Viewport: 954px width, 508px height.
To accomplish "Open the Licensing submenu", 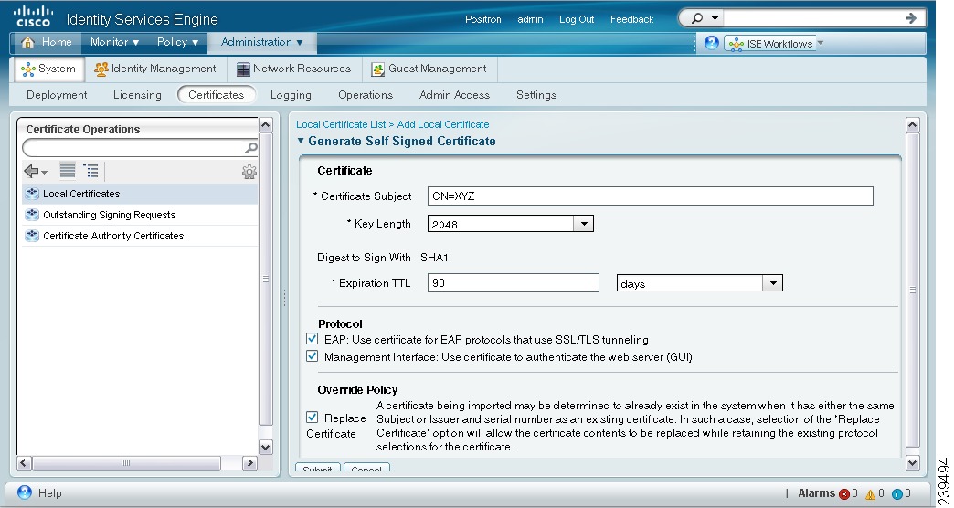I will click(137, 95).
